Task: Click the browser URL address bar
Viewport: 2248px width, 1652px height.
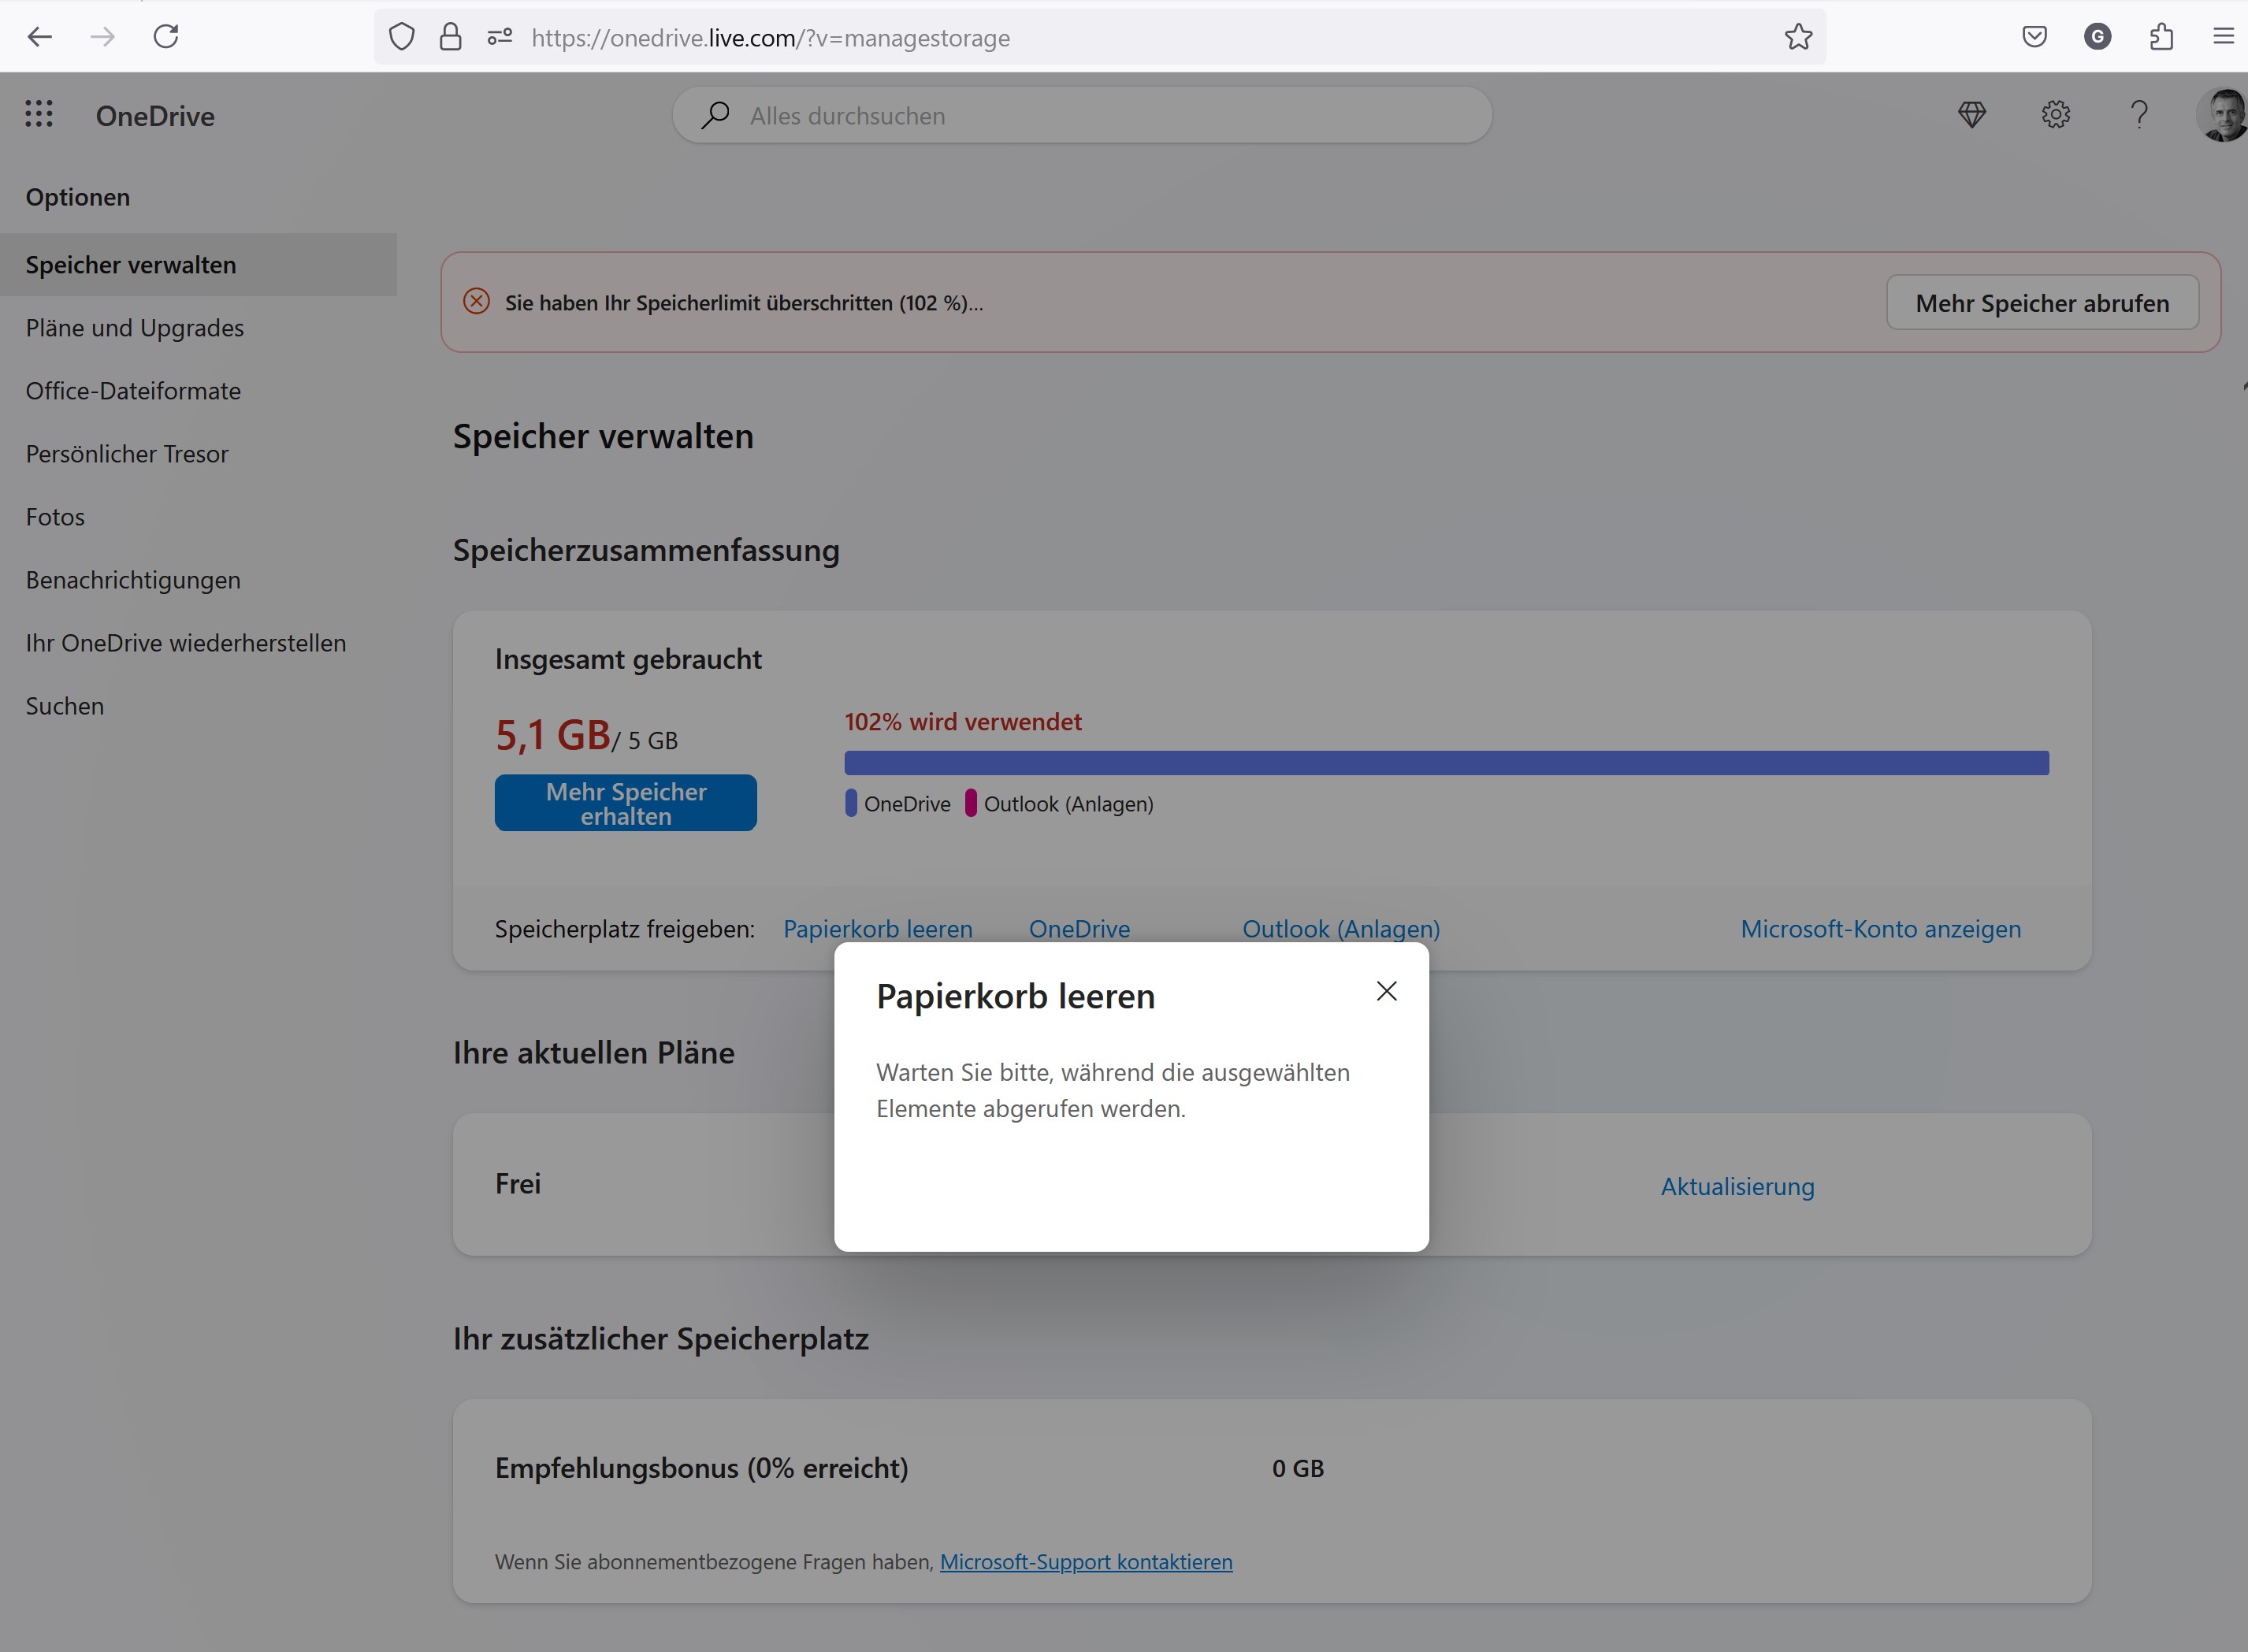Action: click(1100, 37)
